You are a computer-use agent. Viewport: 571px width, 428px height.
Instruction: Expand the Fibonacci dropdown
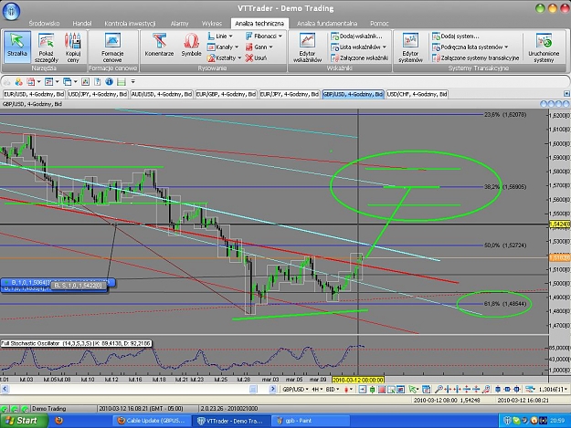click(x=264, y=36)
